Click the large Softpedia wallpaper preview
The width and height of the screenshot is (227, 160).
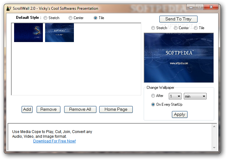pyautogui.click(x=179, y=58)
